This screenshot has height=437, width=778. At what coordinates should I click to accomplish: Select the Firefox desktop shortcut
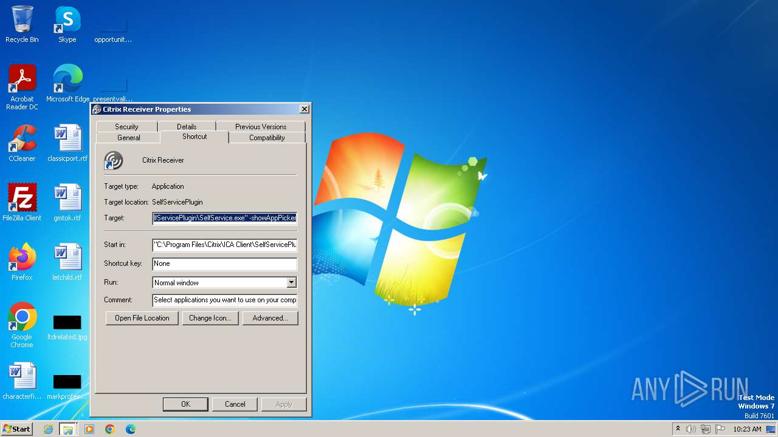22,262
